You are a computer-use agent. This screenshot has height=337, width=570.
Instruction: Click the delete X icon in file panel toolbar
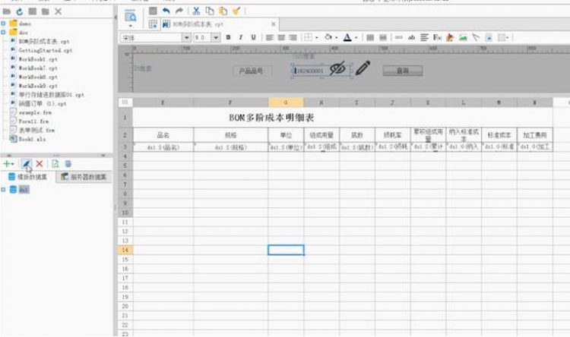tap(59, 11)
